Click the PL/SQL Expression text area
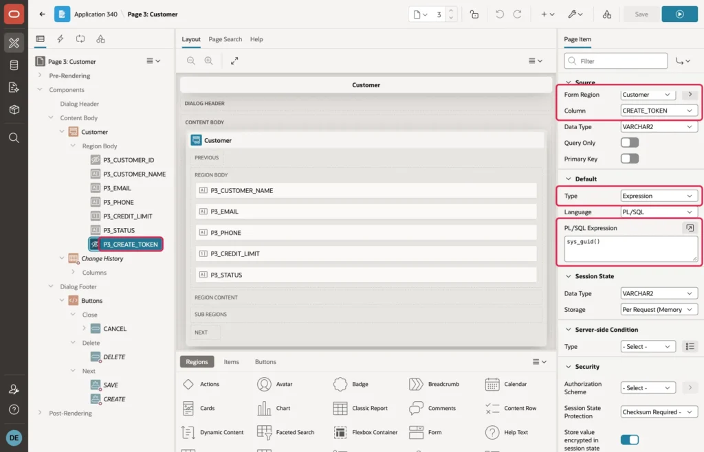 pyautogui.click(x=631, y=249)
